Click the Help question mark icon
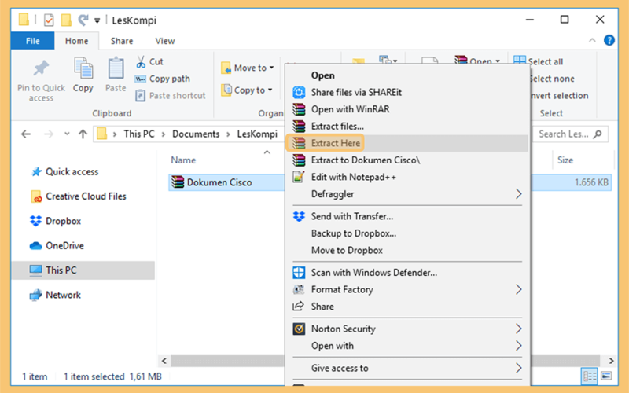Image resolution: width=629 pixels, height=393 pixels. tap(609, 40)
